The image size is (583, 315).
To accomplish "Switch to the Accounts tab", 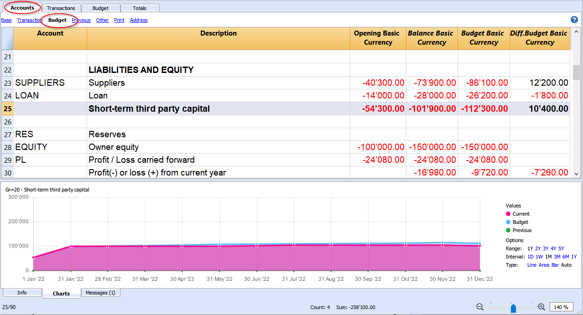I will coord(22,8).
